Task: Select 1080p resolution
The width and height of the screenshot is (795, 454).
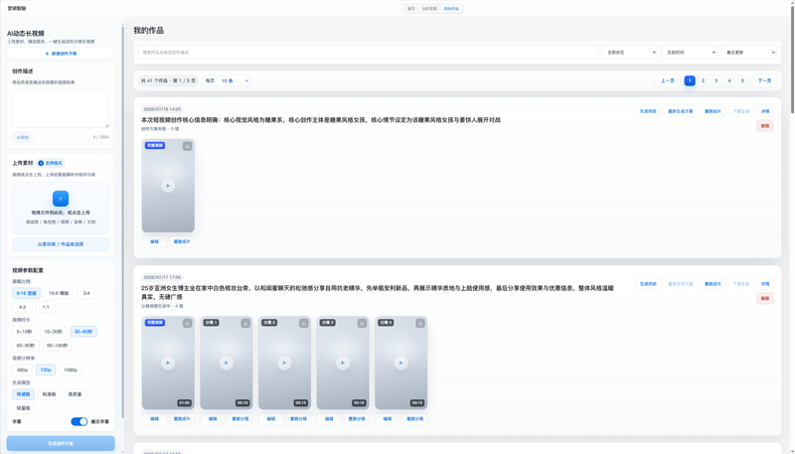Action: 71,370
